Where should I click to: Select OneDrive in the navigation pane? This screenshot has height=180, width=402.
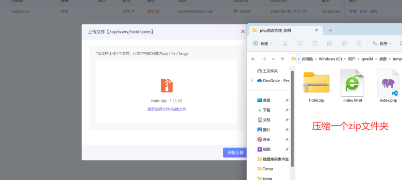273,80
